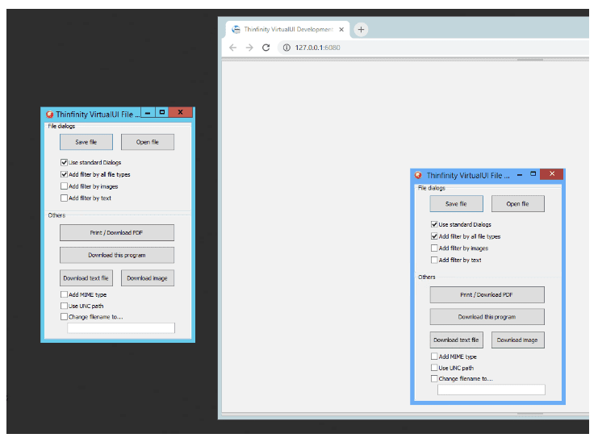Enable Use UNC path in browser window
The width and height of the screenshot is (598, 442).
click(434, 368)
